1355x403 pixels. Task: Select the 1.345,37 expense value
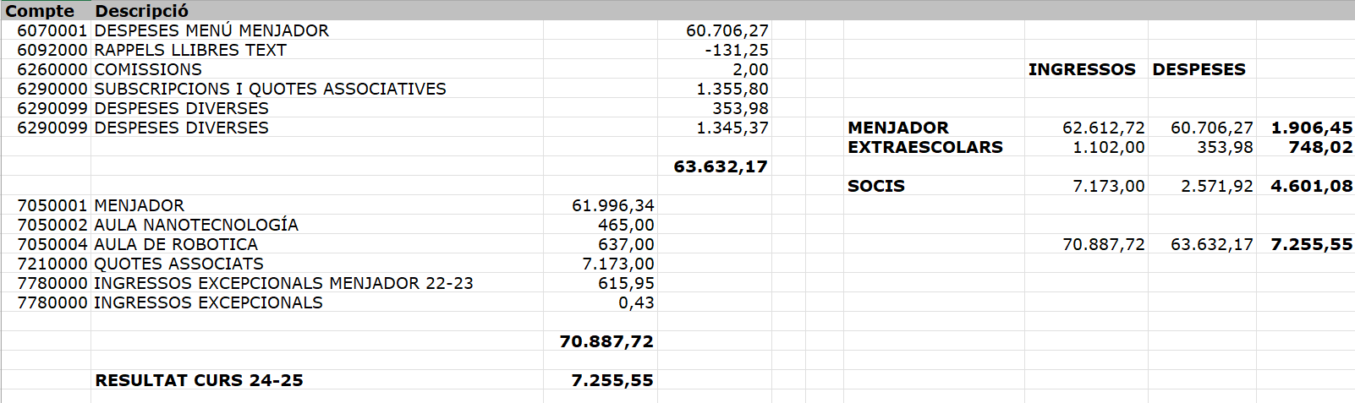[x=732, y=128]
